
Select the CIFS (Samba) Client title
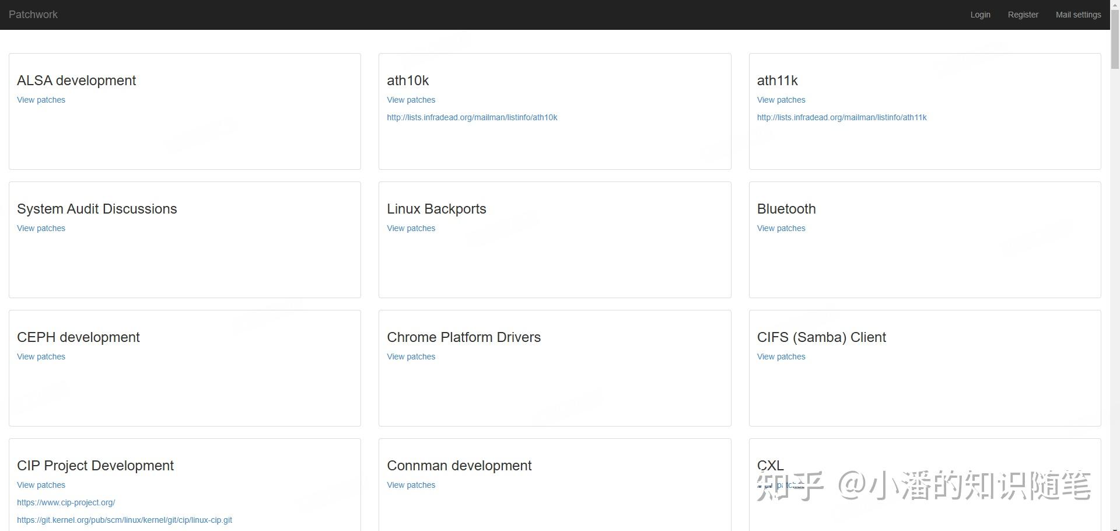click(x=821, y=337)
